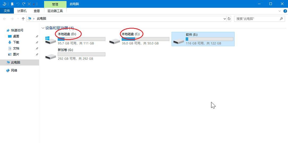Click the Properties icon in quick access toolbar
Screen dimensions: 288x143
pos(12,4)
